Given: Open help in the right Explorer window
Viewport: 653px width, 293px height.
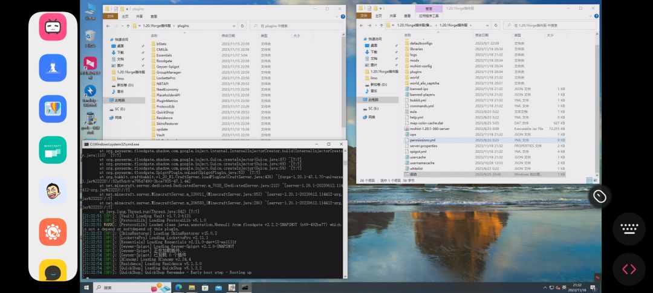Looking at the screenshot, I should tap(596, 16).
